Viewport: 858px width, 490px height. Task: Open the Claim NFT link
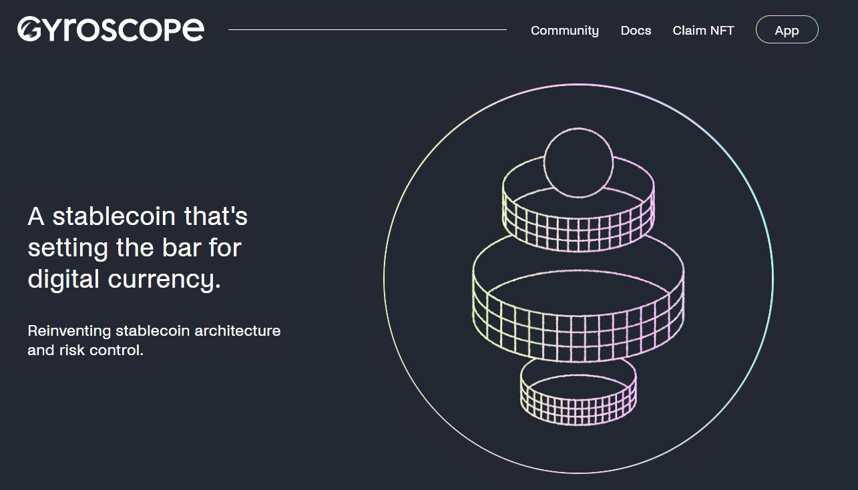(x=703, y=31)
